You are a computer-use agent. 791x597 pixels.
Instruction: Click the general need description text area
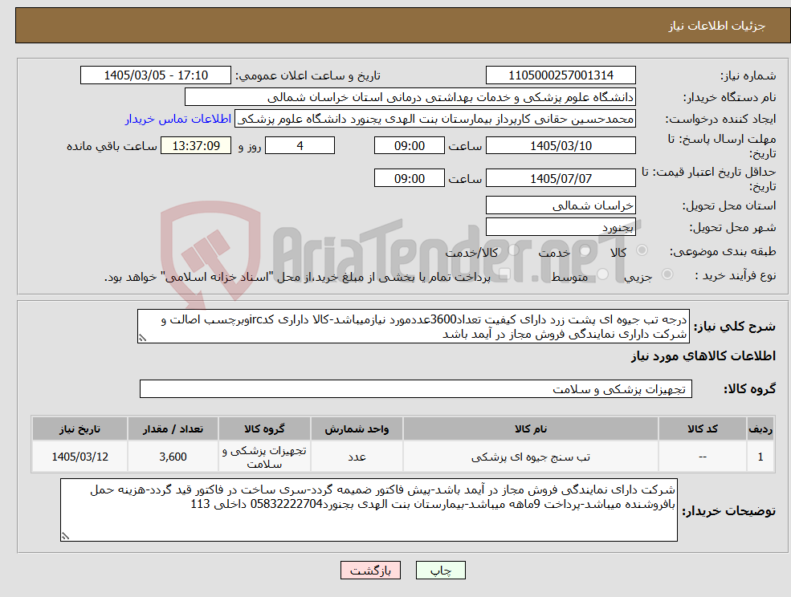click(413, 327)
